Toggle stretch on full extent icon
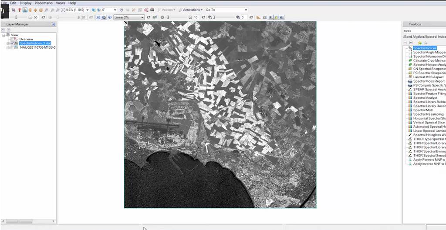 point(104,17)
